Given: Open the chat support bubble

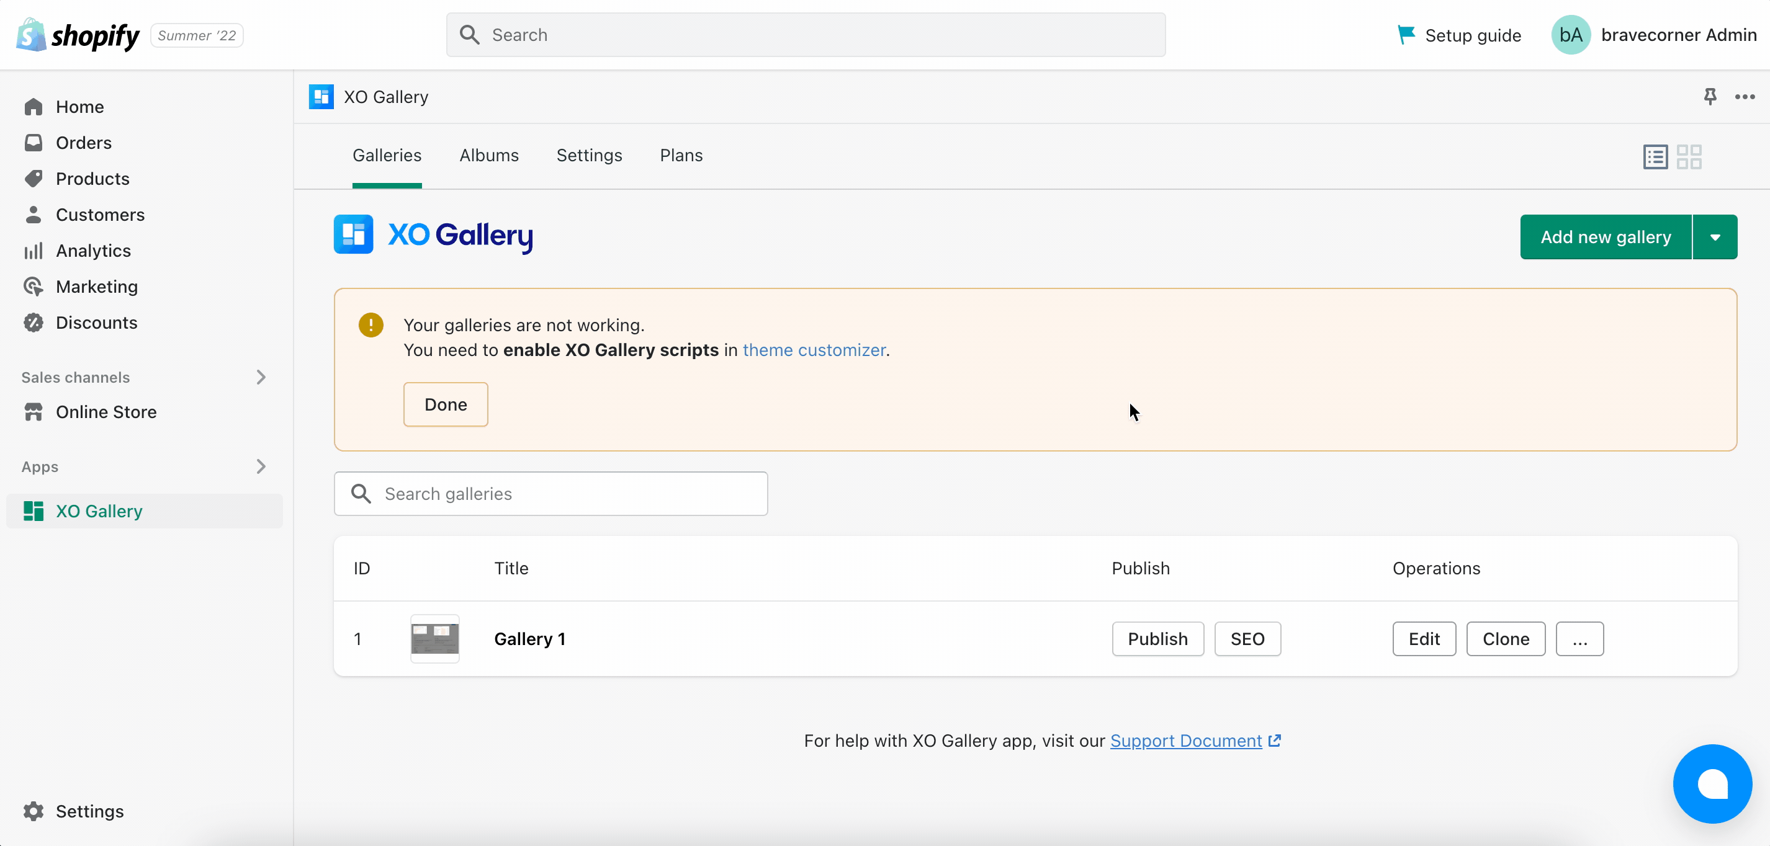Looking at the screenshot, I should 1712,783.
